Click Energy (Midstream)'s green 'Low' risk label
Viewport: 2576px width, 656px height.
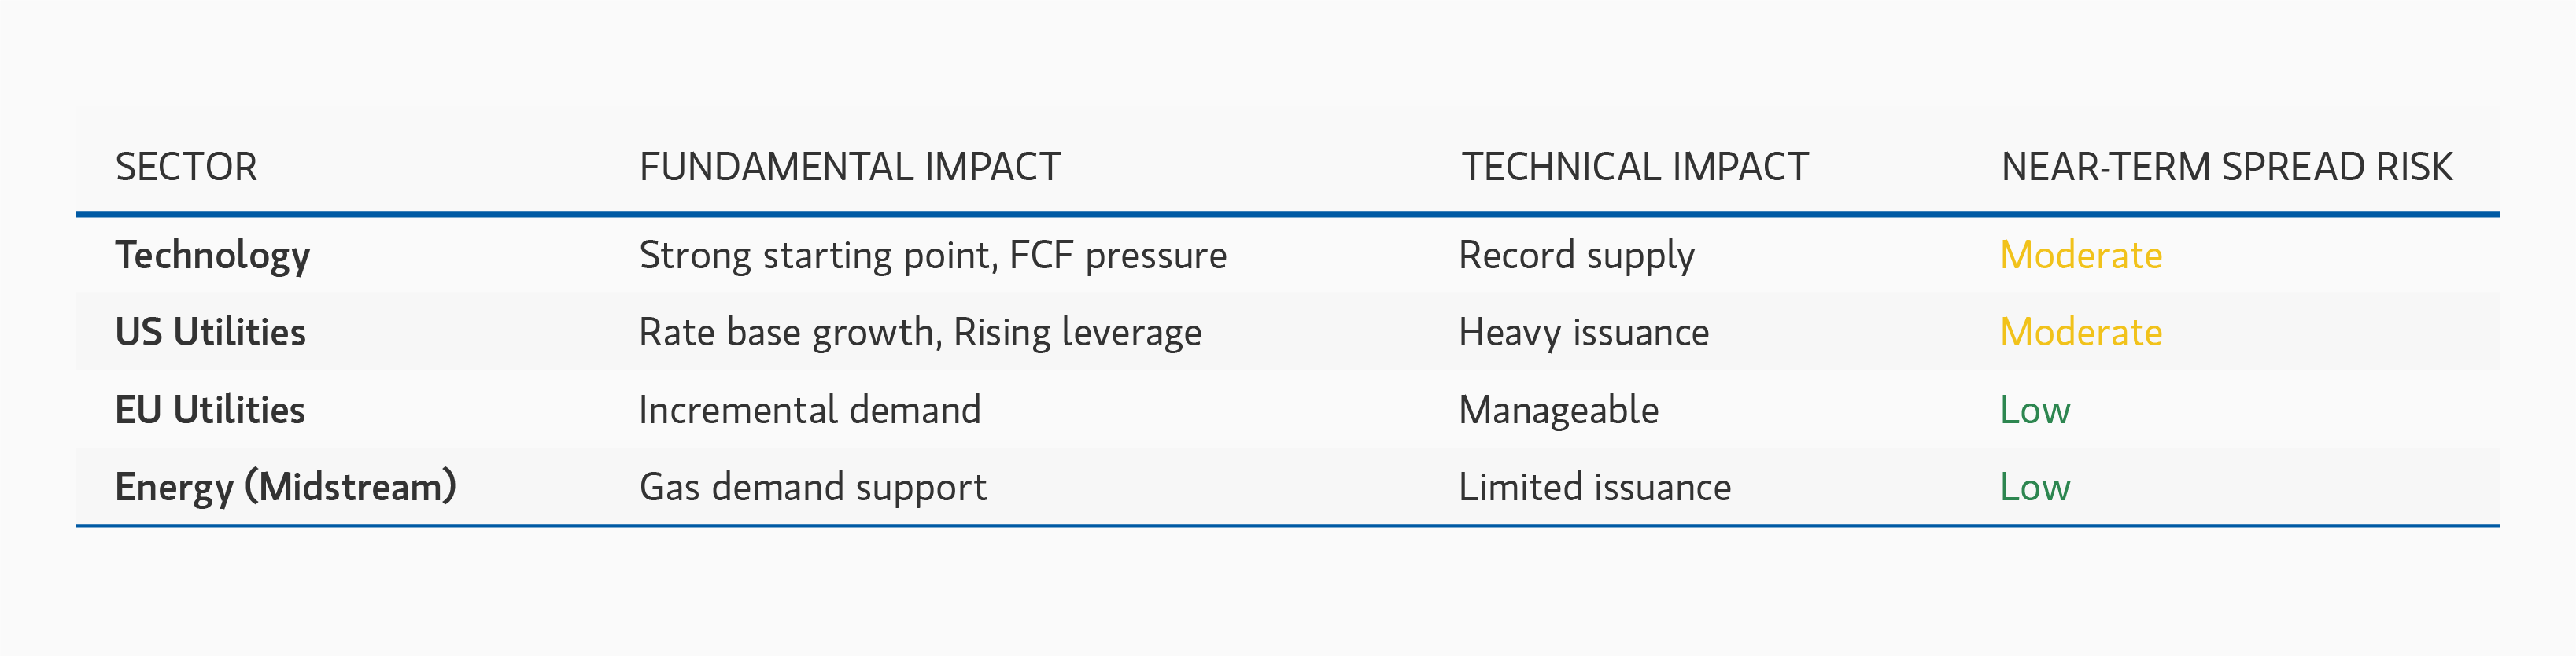[x=2034, y=487]
